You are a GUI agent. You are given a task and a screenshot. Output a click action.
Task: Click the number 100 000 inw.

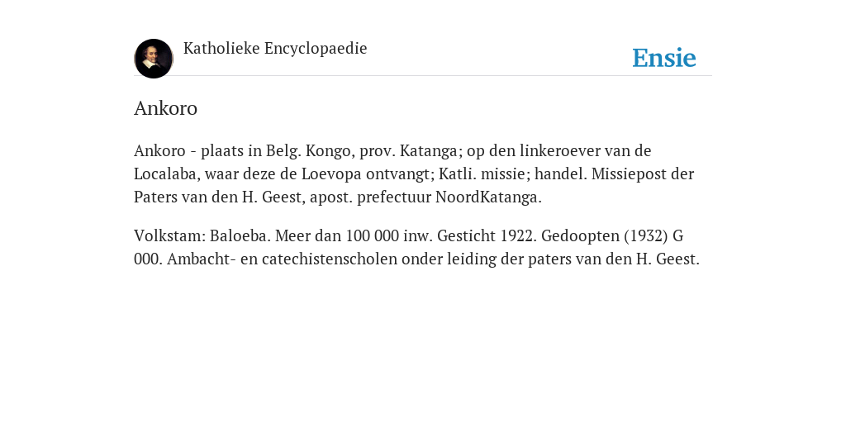(x=389, y=235)
